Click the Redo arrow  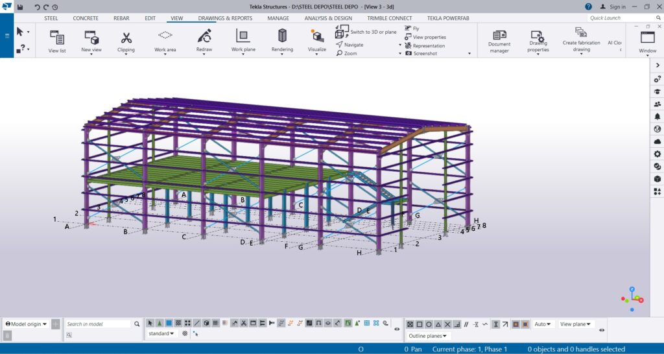[x=46, y=6]
